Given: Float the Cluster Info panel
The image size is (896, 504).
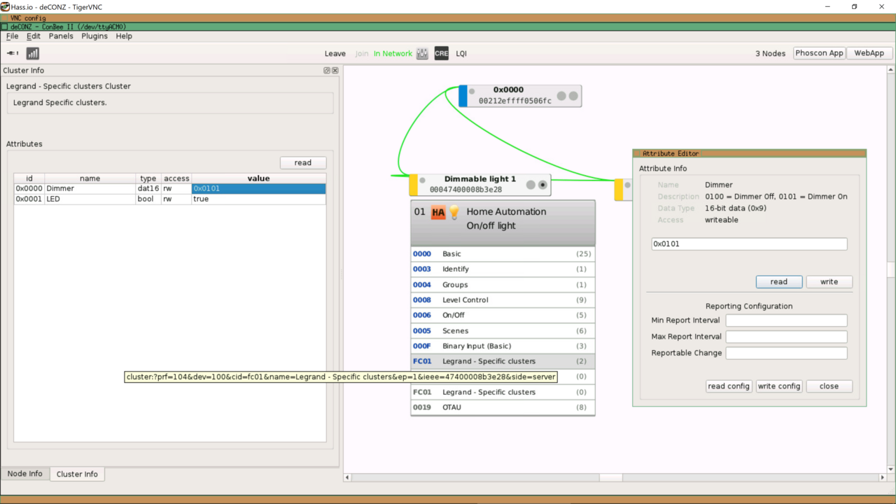Looking at the screenshot, I should pos(327,71).
